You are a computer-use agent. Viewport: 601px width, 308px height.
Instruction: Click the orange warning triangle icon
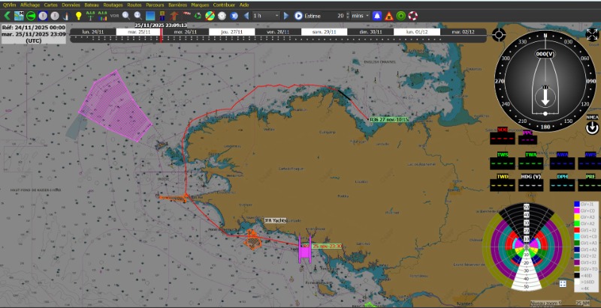[389, 15]
